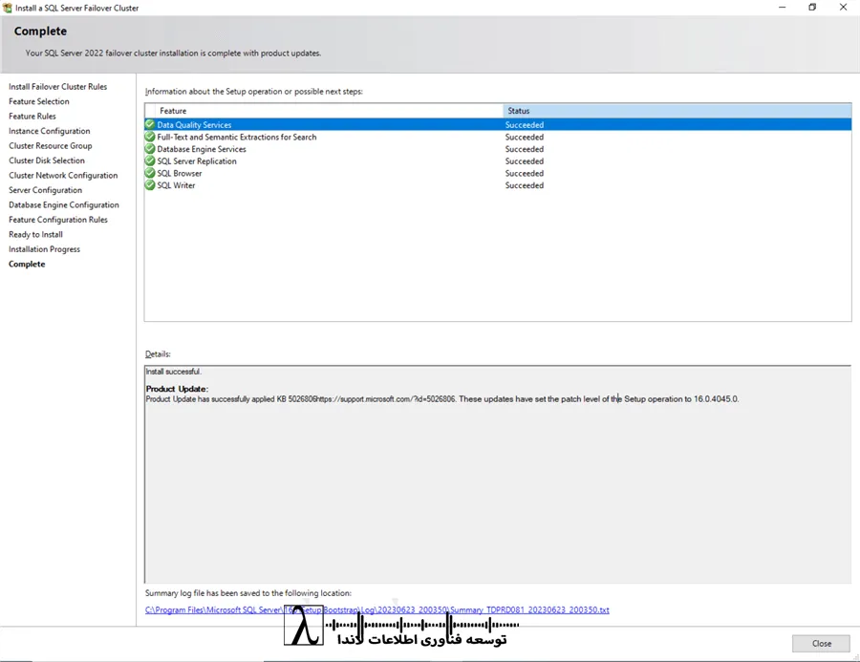Select the SQL Server Replication row
The image size is (860, 662).
[x=498, y=161]
